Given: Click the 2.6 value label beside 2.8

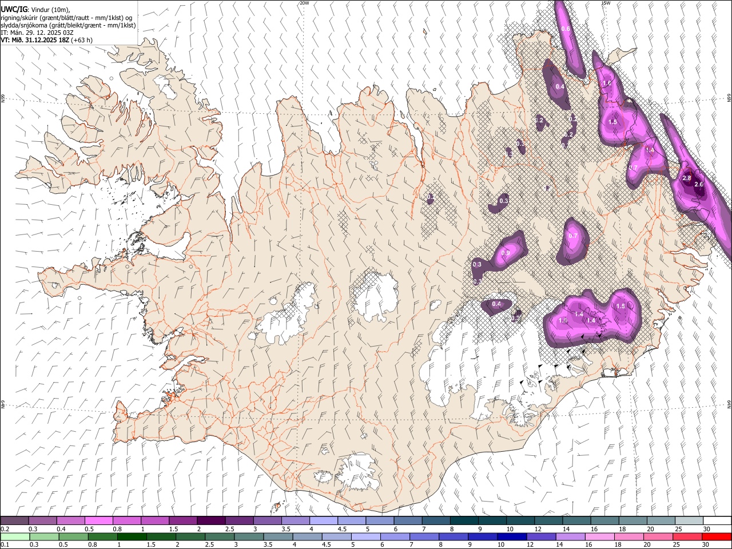Looking at the screenshot, I should (698, 185).
